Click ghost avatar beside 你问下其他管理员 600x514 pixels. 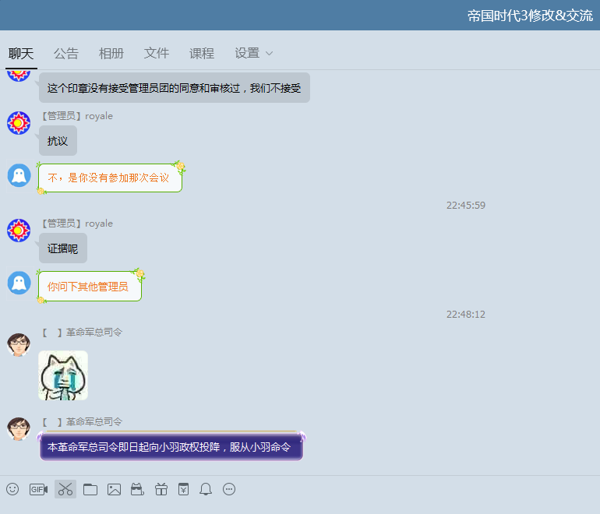(19, 283)
